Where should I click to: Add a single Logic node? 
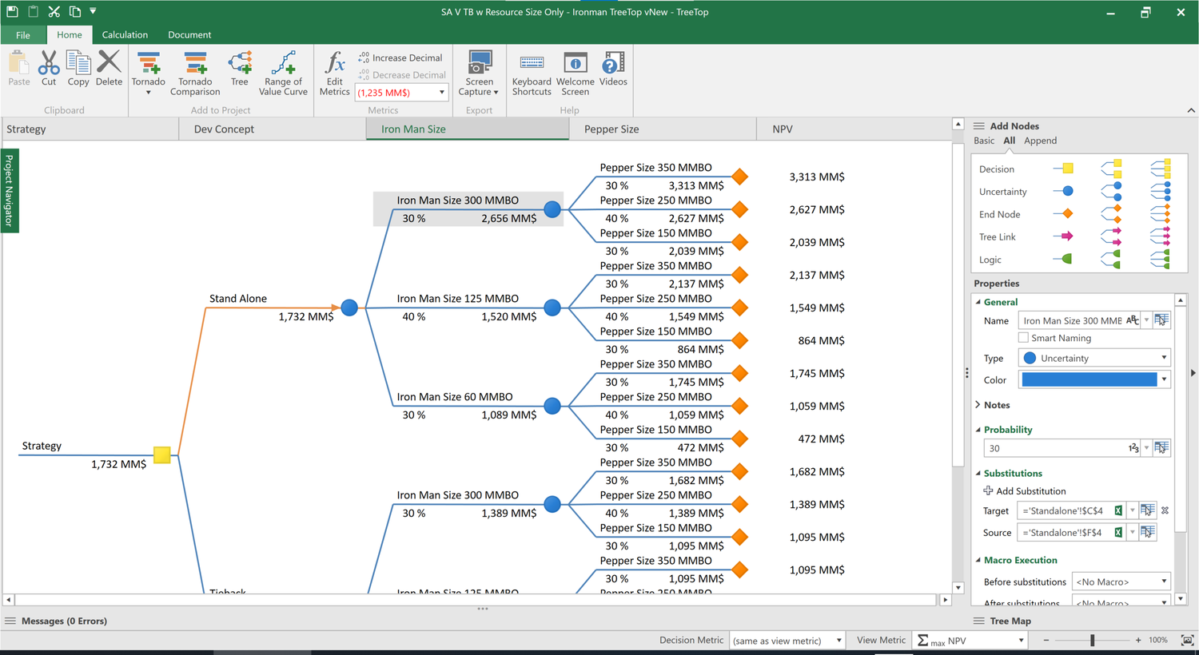click(x=1064, y=259)
